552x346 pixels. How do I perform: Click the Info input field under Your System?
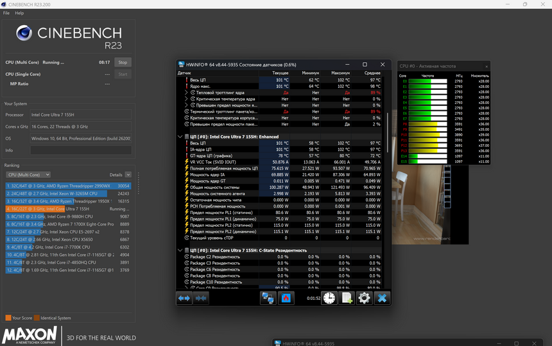[x=80, y=151]
